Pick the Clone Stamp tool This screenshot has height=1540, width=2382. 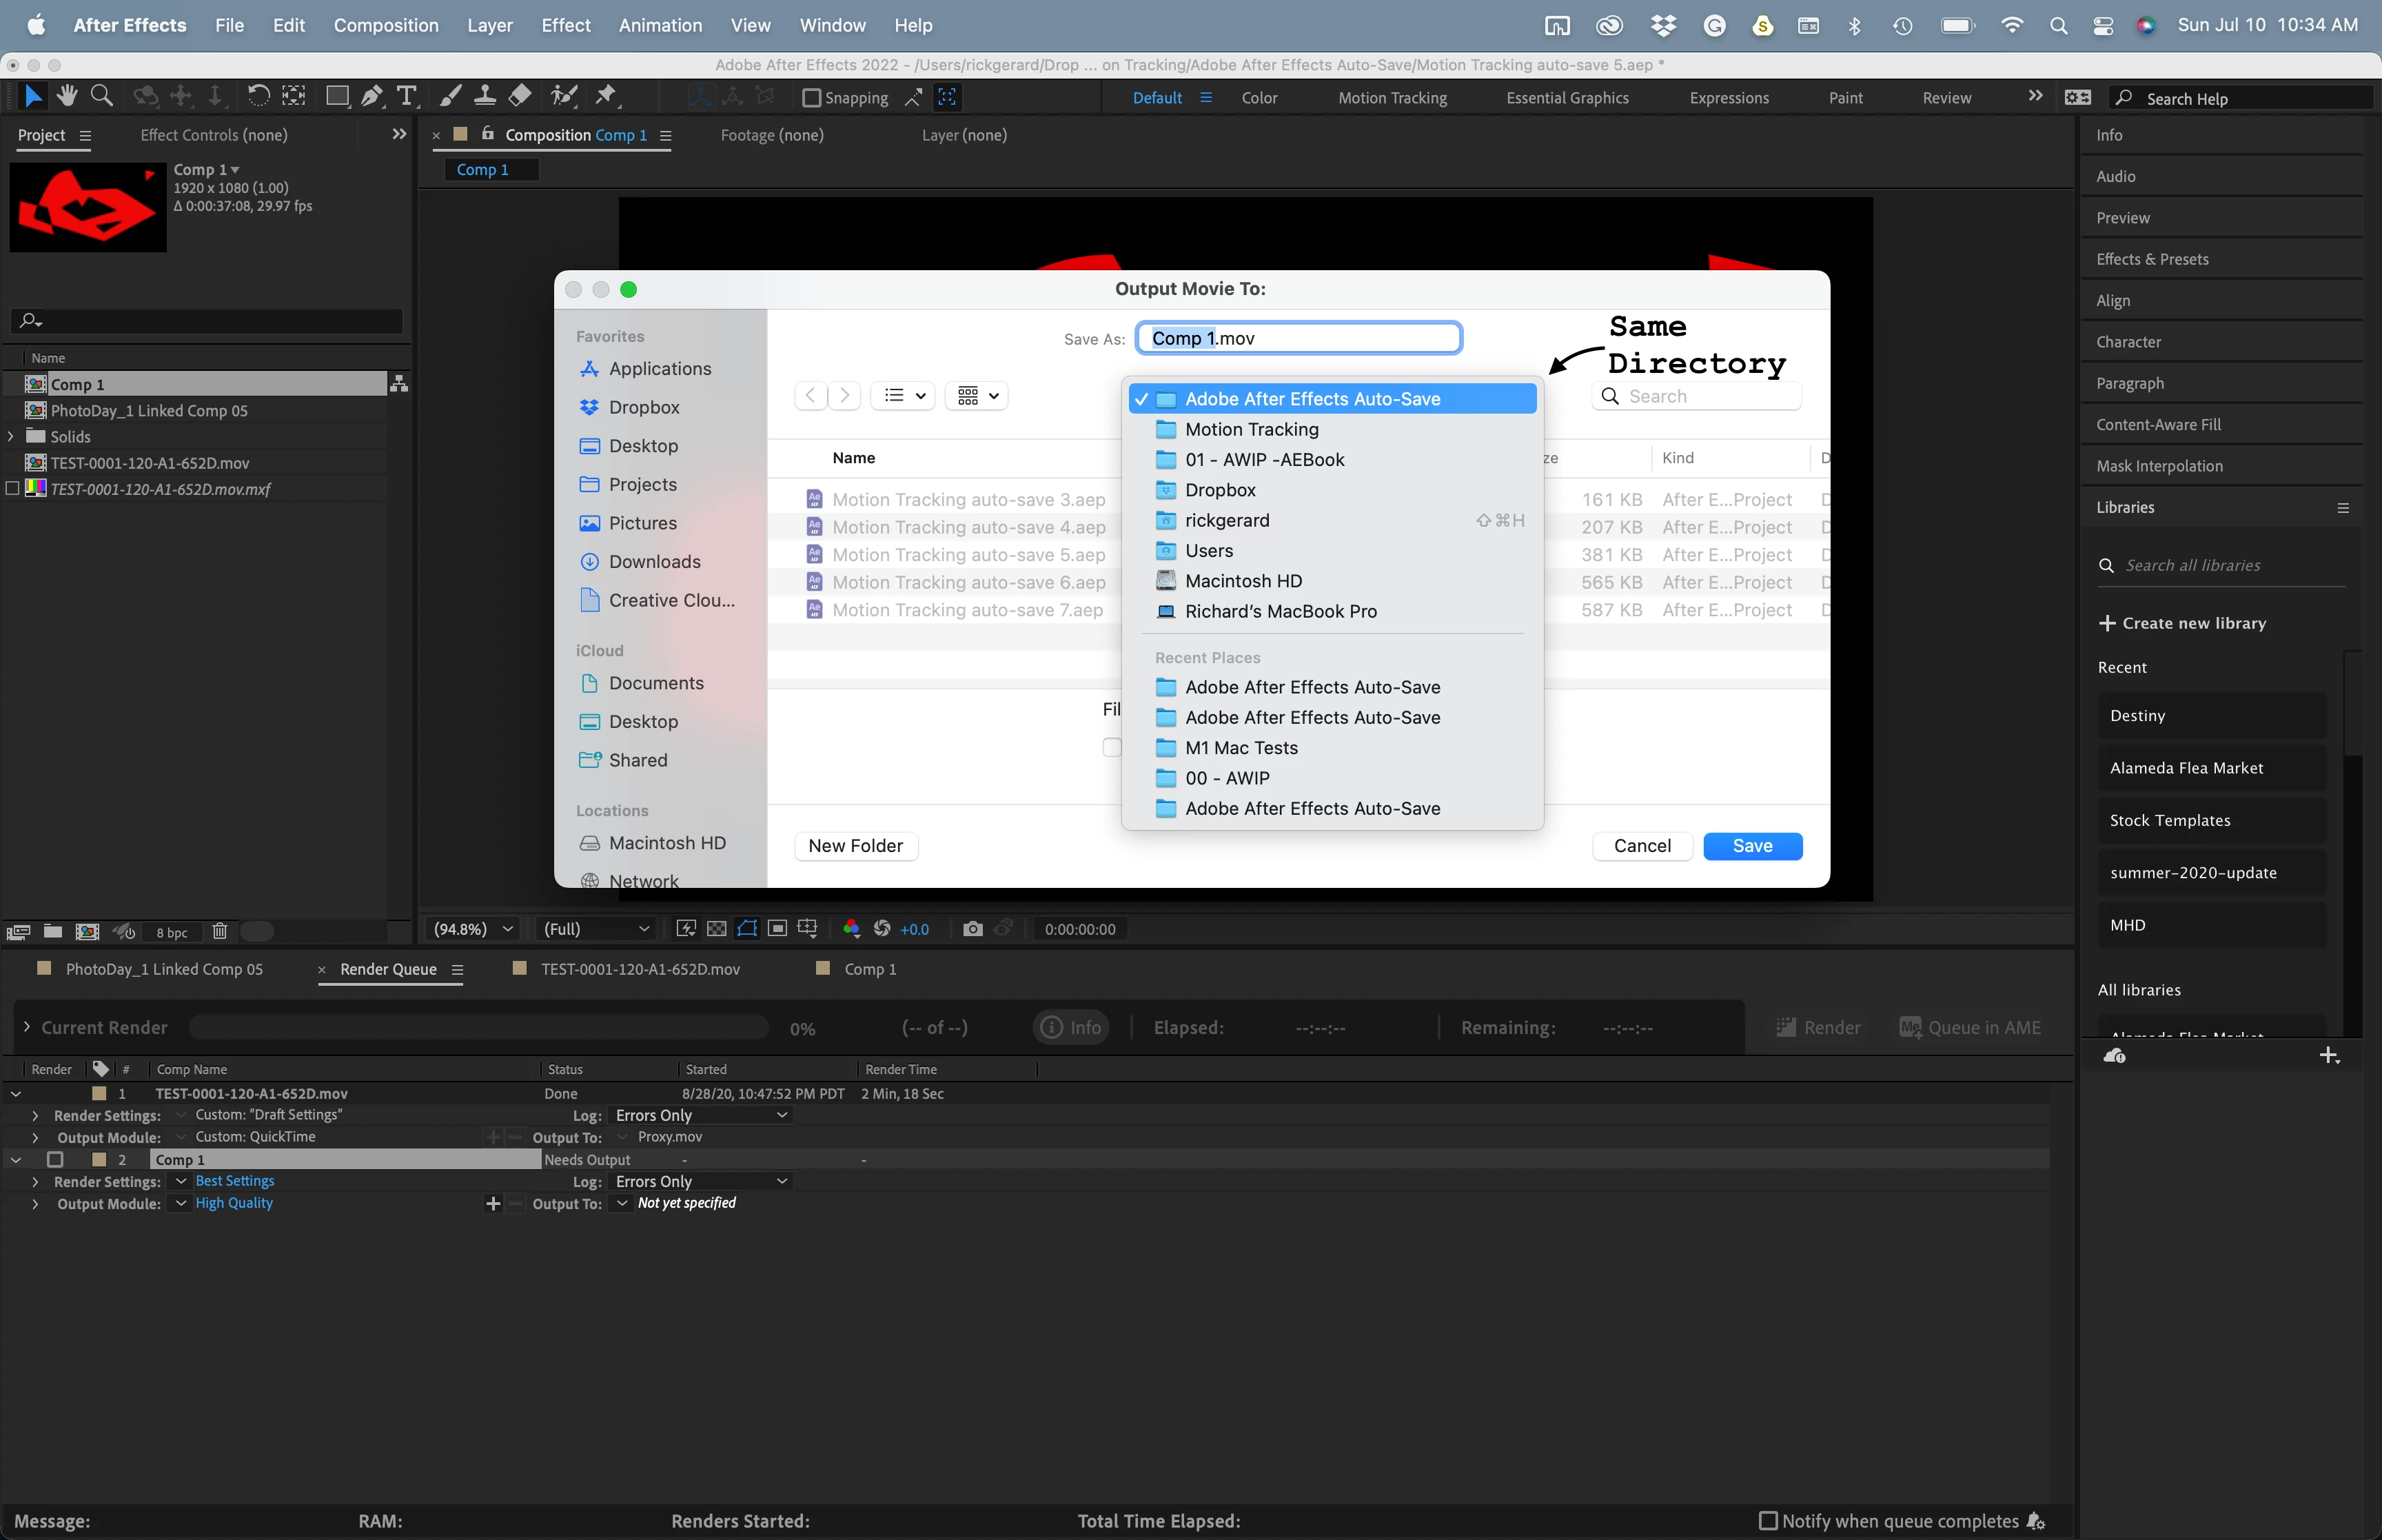coord(485,96)
